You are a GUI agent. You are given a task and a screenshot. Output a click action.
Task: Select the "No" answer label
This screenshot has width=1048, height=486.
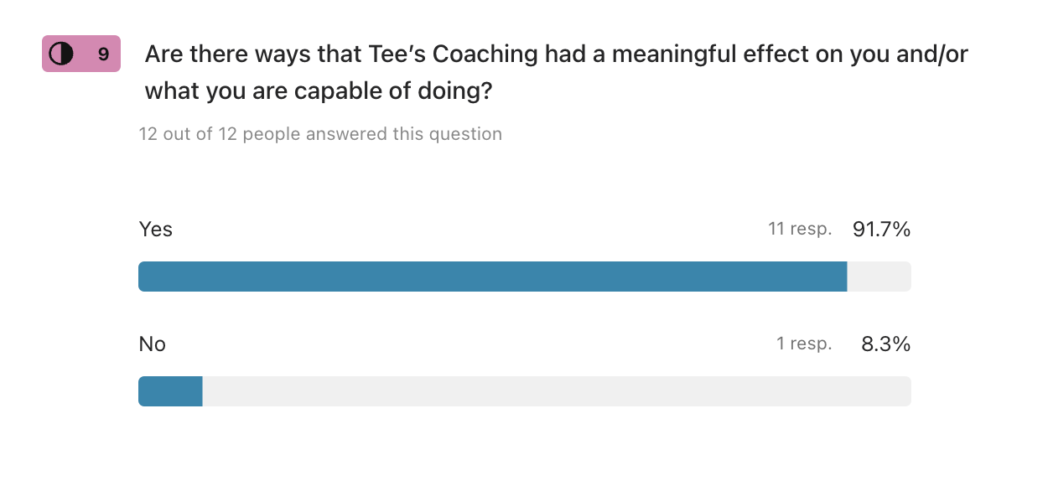coord(153,344)
